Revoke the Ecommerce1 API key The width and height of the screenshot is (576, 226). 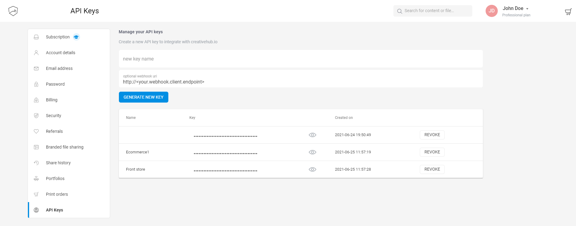432,152
